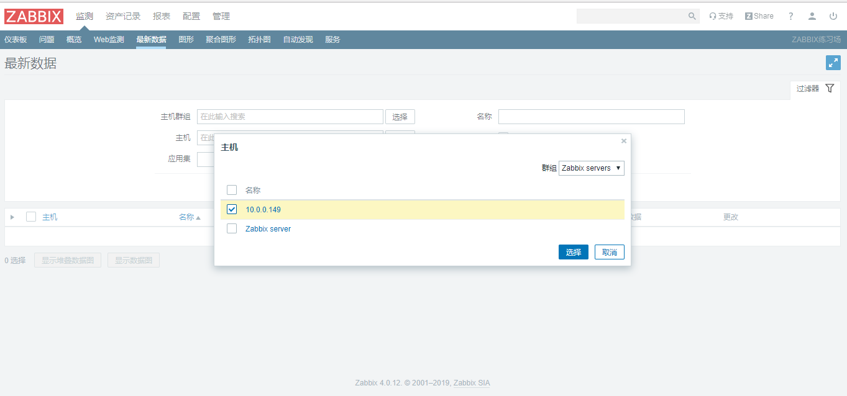The width and height of the screenshot is (847, 396).
Task: Go to the 服务 submenu tab
Action: tap(332, 40)
